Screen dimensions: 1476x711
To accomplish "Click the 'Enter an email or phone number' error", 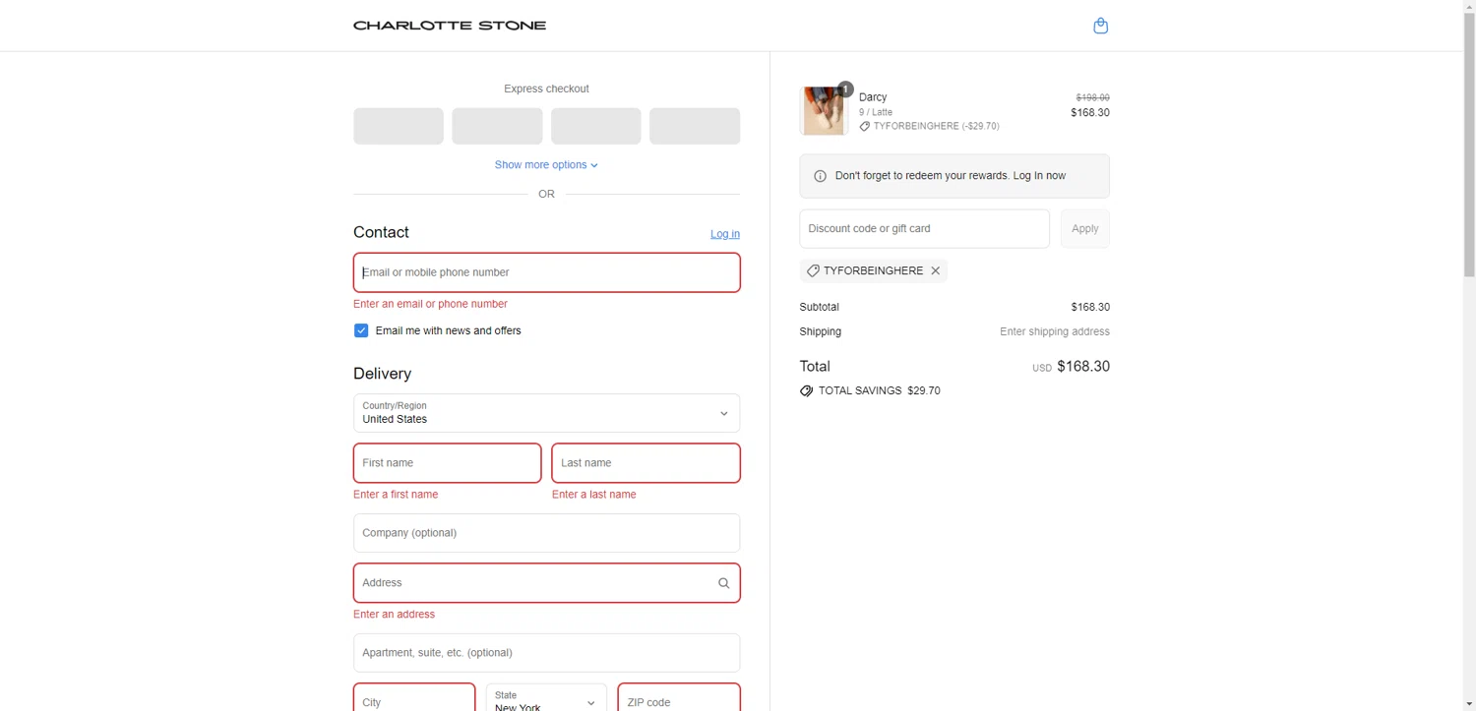I will pos(430,304).
